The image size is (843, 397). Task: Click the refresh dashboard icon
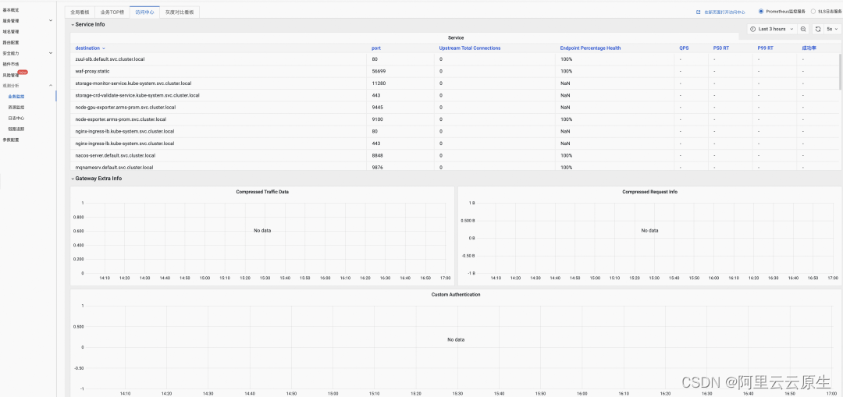818,29
